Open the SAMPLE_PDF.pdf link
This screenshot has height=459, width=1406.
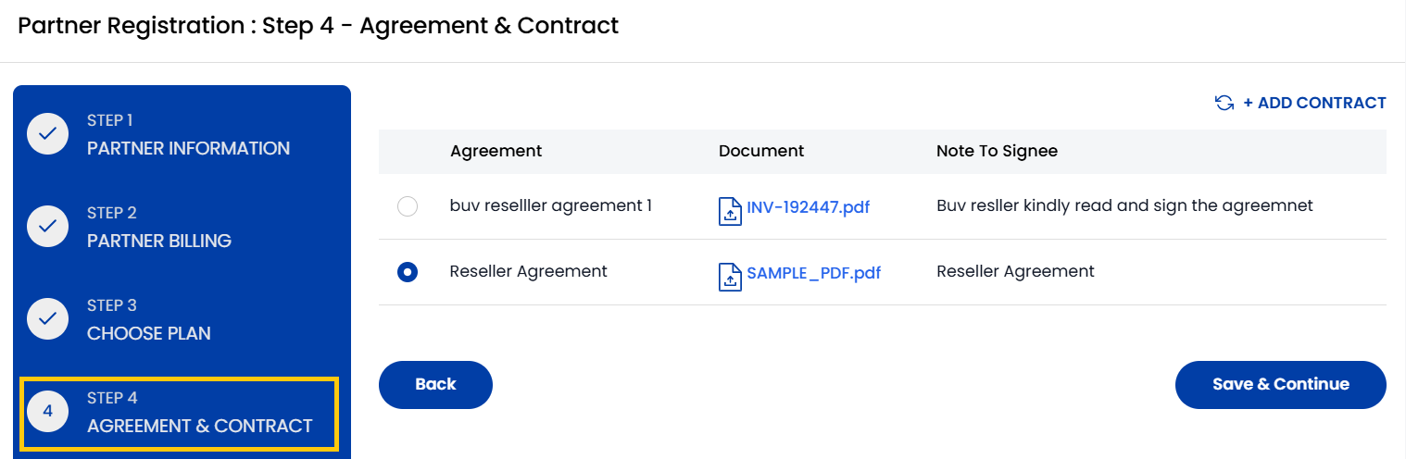pyautogui.click(x=813, y=273)
